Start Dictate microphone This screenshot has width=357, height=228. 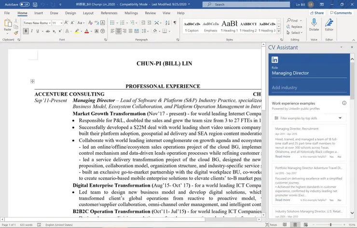(314, 25)
